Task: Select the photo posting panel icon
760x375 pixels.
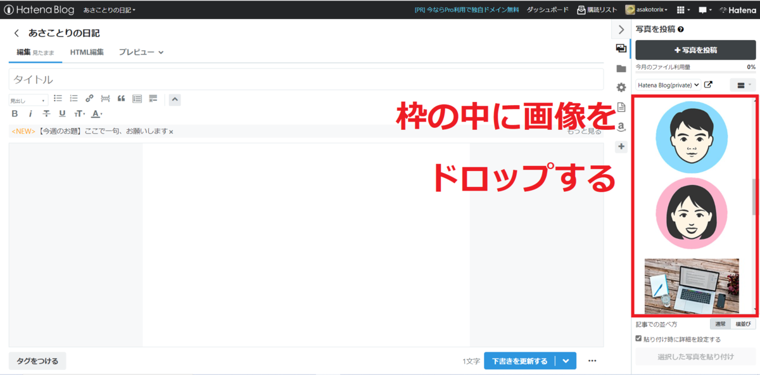Action: point(621,48)
